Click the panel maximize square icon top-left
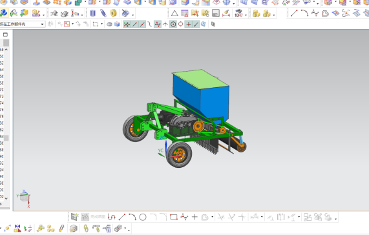Image resolution: width=369 pixels, height=235 pixels. [5, 35]
